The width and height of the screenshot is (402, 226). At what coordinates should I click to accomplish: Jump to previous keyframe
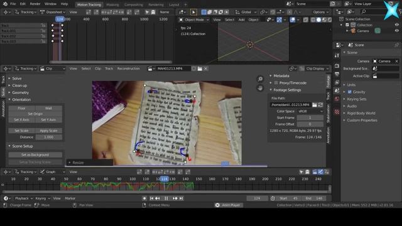coord(158,198)
